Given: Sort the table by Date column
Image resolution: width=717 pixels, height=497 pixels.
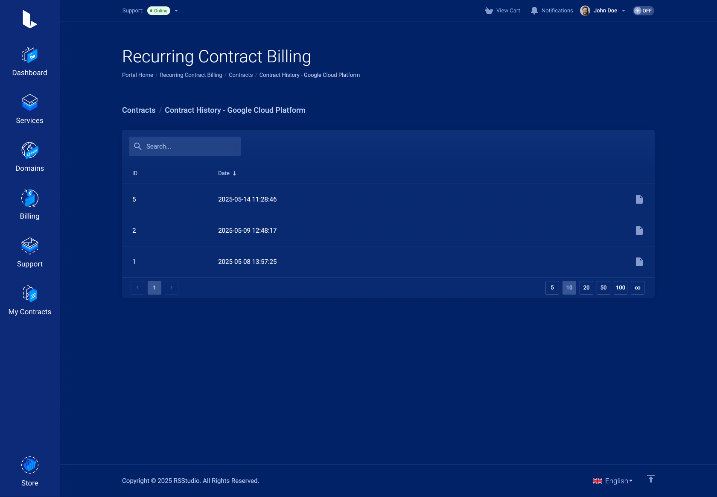Looking at the screenshot, I should tap(227, 173).
